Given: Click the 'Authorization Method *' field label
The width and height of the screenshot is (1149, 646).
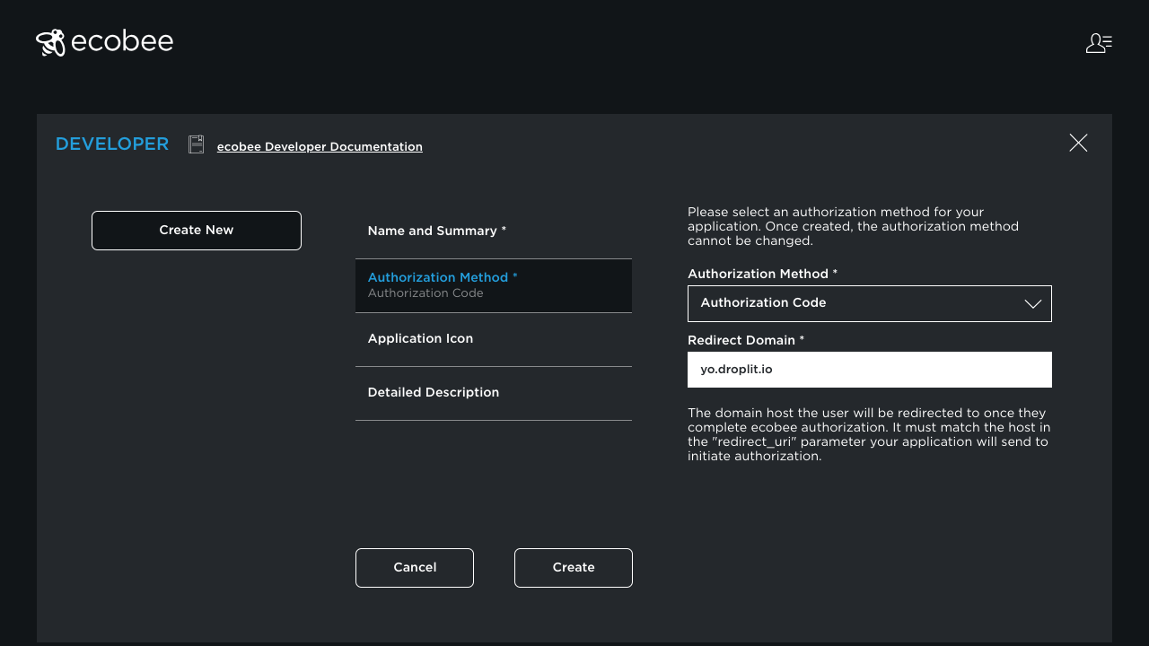Looking at the screenshot, I should pyautogui.click(x=762, y=274).
